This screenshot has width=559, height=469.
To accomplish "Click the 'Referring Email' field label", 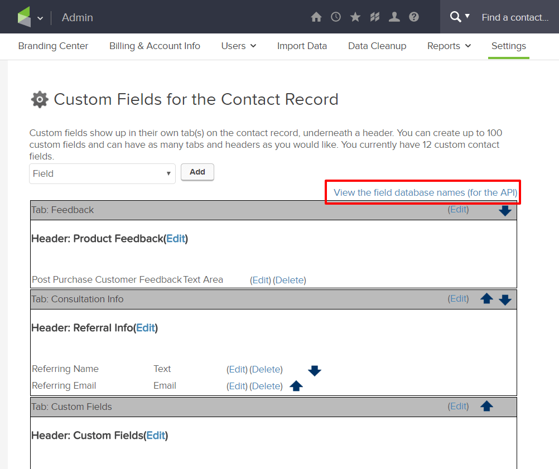I will click(x=64, y=385).
